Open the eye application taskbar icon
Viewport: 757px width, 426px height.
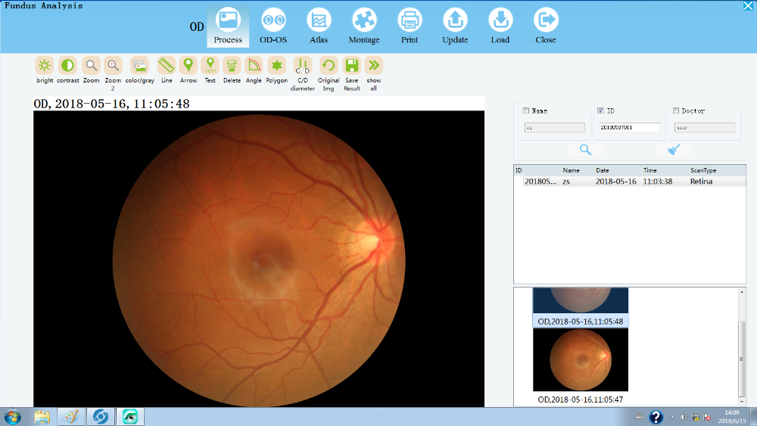[130, 417]
